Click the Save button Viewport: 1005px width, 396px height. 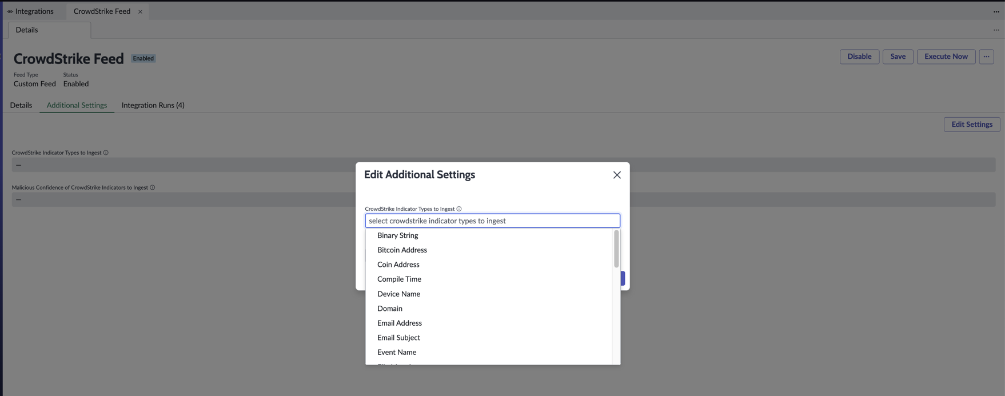(x=898, y=57)
